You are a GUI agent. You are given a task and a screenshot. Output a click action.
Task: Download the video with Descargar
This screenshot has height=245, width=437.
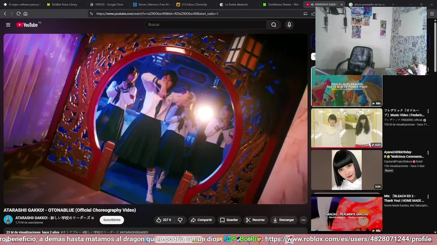point(283,220)
